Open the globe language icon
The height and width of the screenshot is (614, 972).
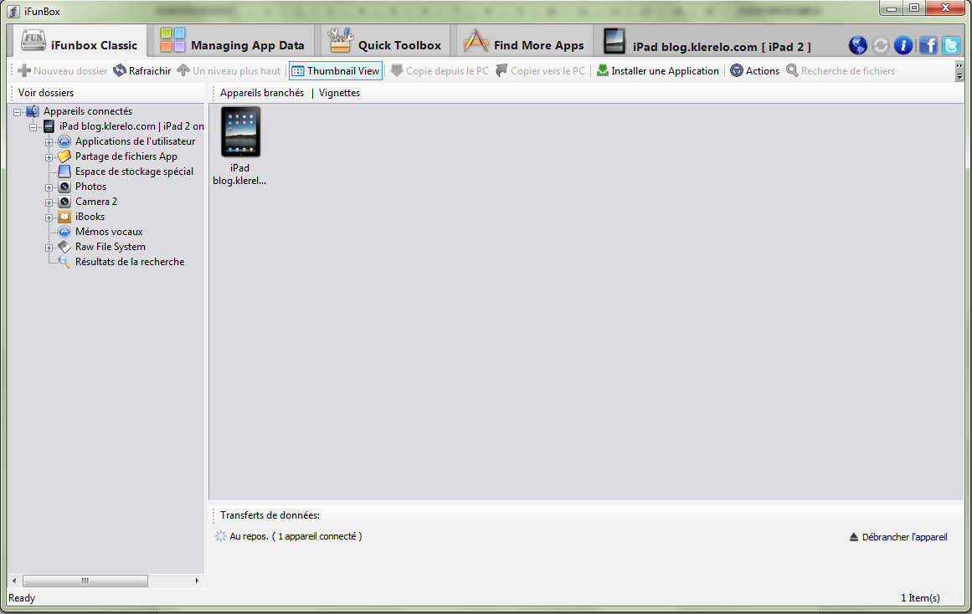[858, 45]
